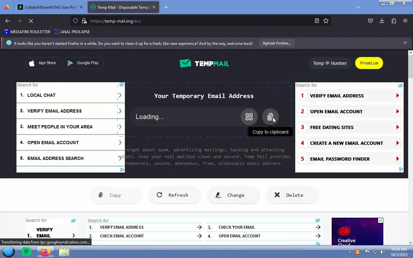Click EMAIL ADDRESS SEARCH ad link
The image size is (413, 258).
(55, 158)
